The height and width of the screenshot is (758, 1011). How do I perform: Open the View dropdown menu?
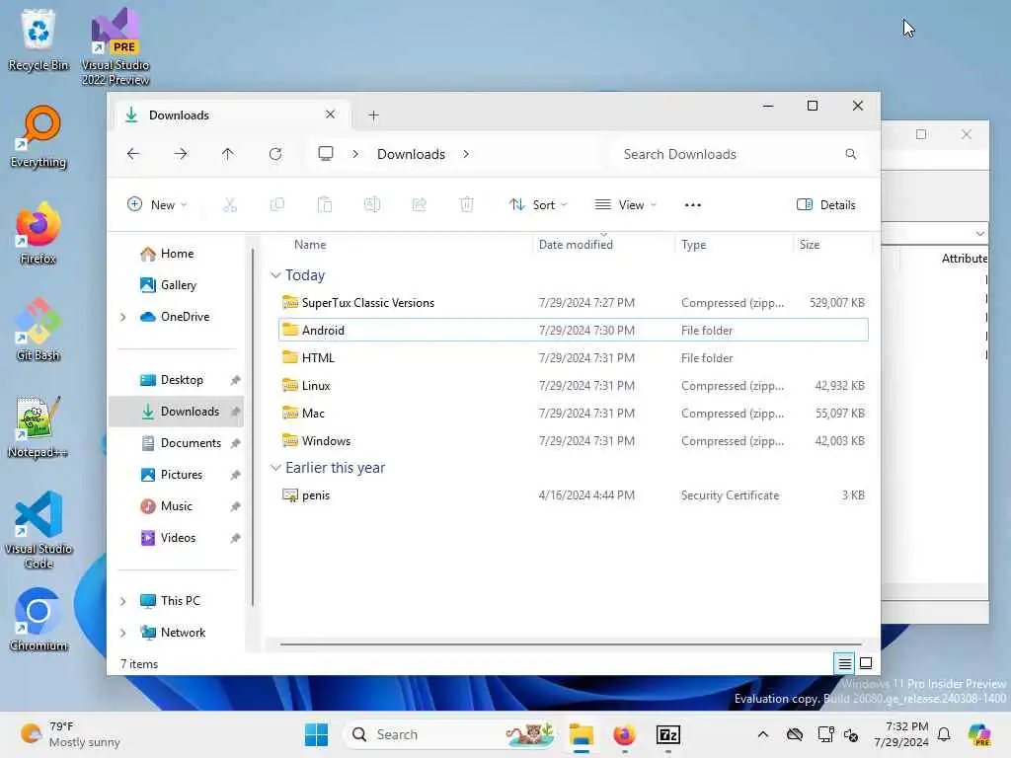tap(625, 205)
